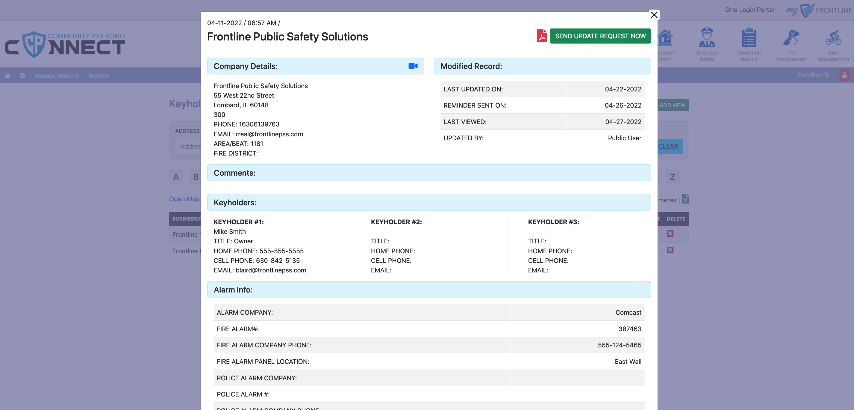The image size is (854, 410).
Task: Click the PDF export icon
Action: coord(541,36)
